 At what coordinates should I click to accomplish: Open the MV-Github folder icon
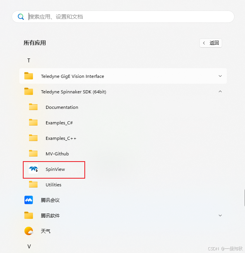(x=33, y=153)
